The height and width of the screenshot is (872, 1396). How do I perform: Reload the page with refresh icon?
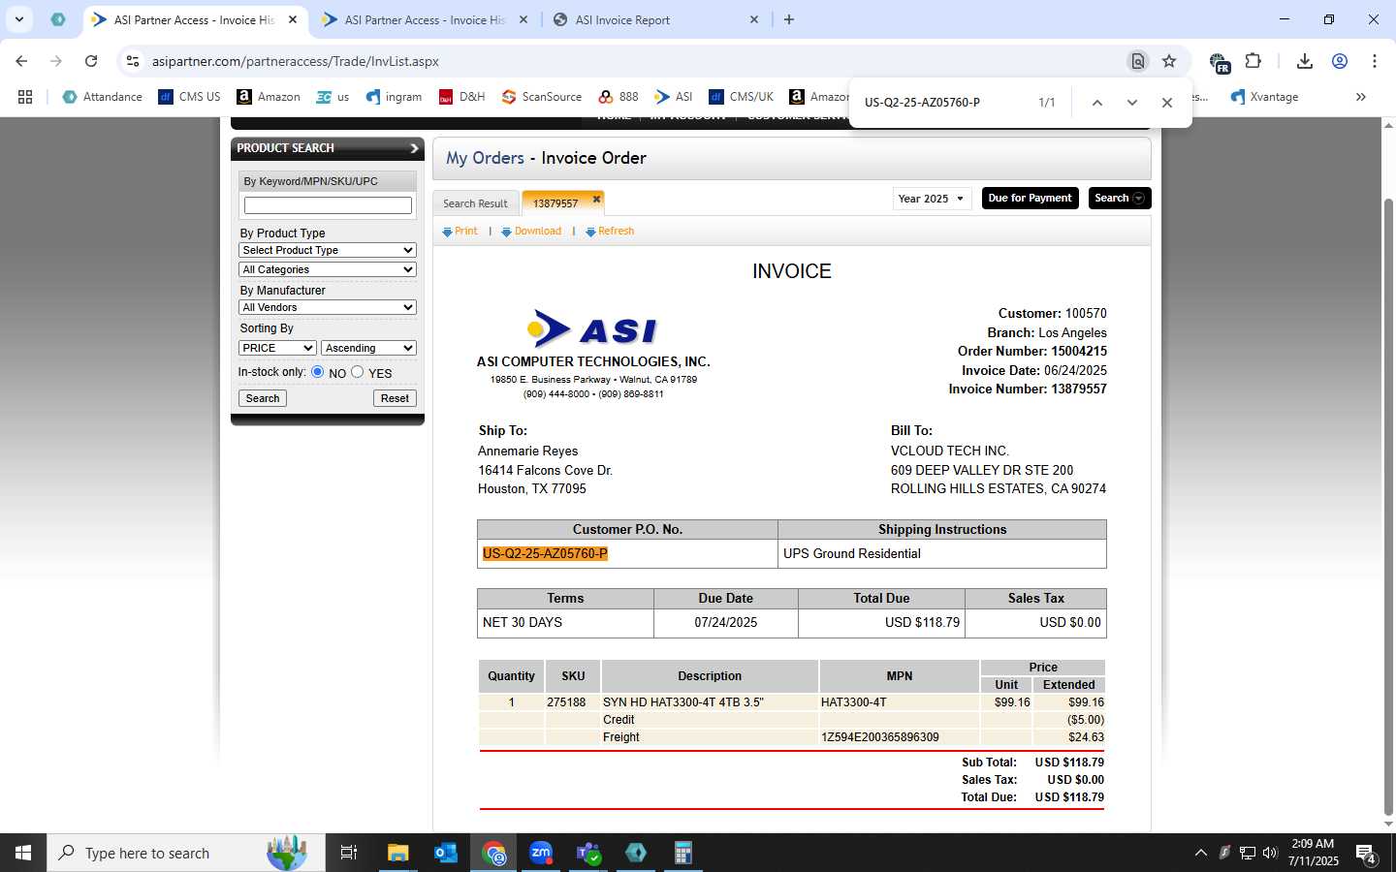pyautogui.click(x=91, y=61)
